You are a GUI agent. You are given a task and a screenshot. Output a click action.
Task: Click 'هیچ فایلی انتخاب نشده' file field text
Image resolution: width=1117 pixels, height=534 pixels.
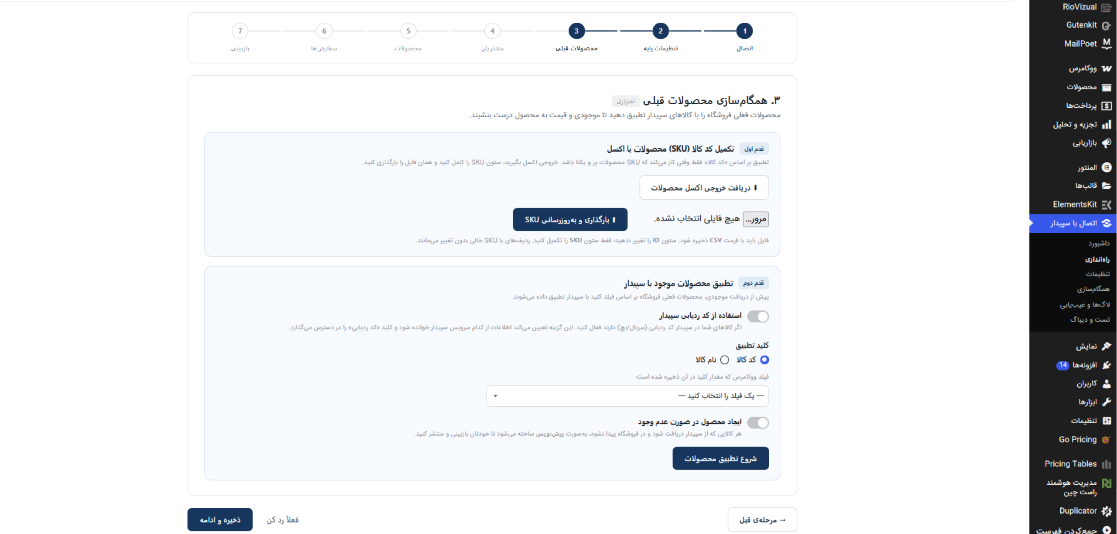[697, 219]
